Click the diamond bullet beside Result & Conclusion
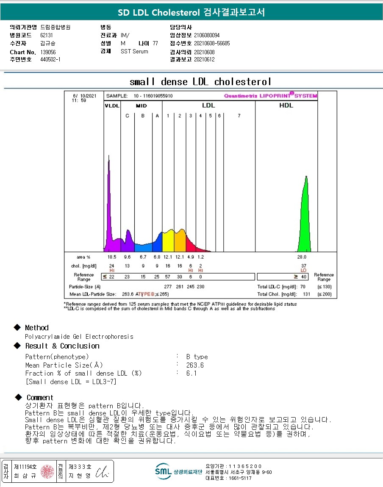Viewport: 383px width, 487px height. [x=17, y=346]
